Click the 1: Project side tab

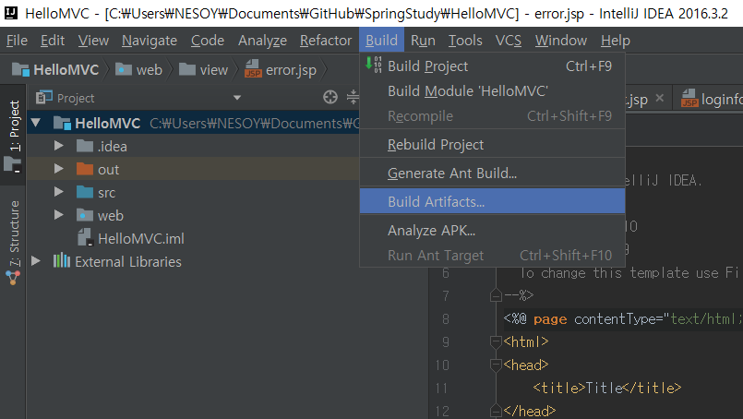pos(13,135)
